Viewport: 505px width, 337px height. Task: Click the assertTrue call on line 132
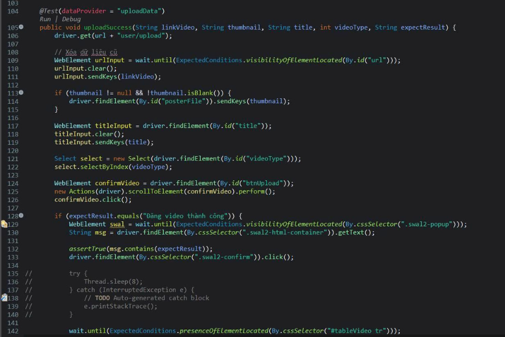(88, 249)
